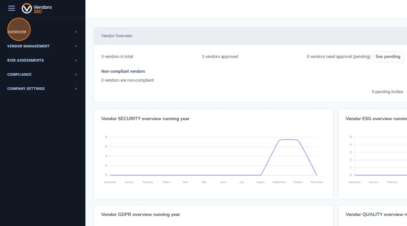
Task: Click the Vendor GDPR overview card title
Action: (x=141, y=215)
